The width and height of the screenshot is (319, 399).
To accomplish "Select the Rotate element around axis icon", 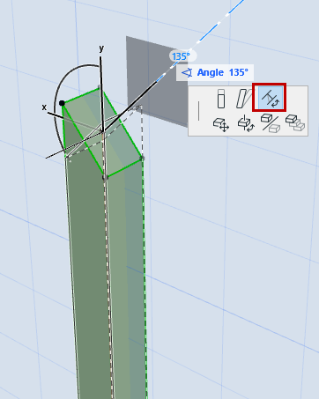I will coord(246,123).
